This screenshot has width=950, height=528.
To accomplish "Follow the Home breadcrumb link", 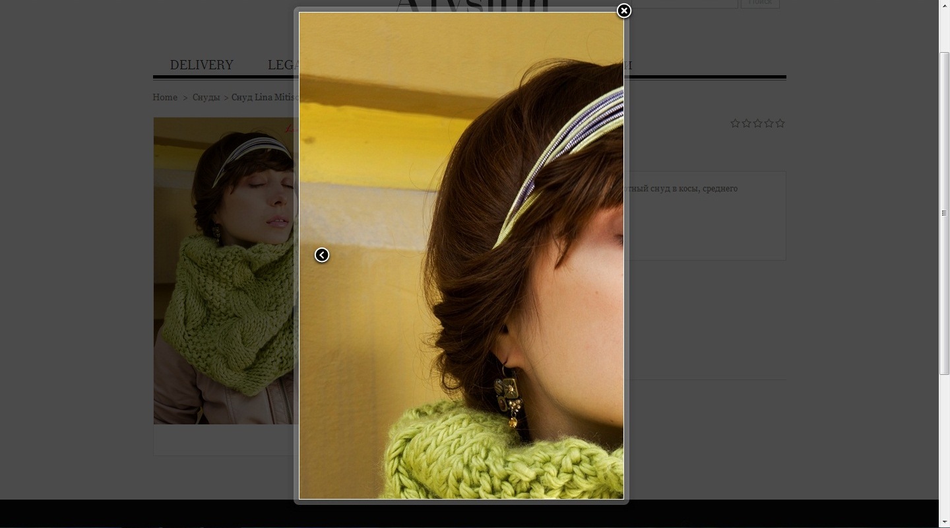I will [x=165, y=97].
